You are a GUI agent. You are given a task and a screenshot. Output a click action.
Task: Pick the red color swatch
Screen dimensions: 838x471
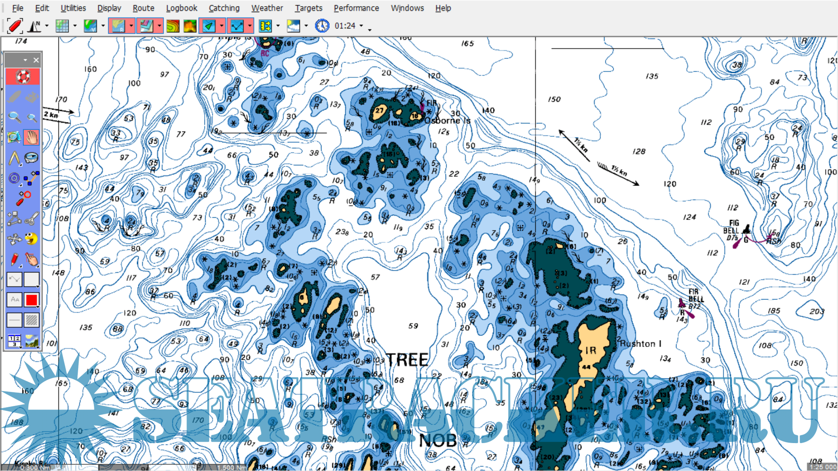(31, 299)
